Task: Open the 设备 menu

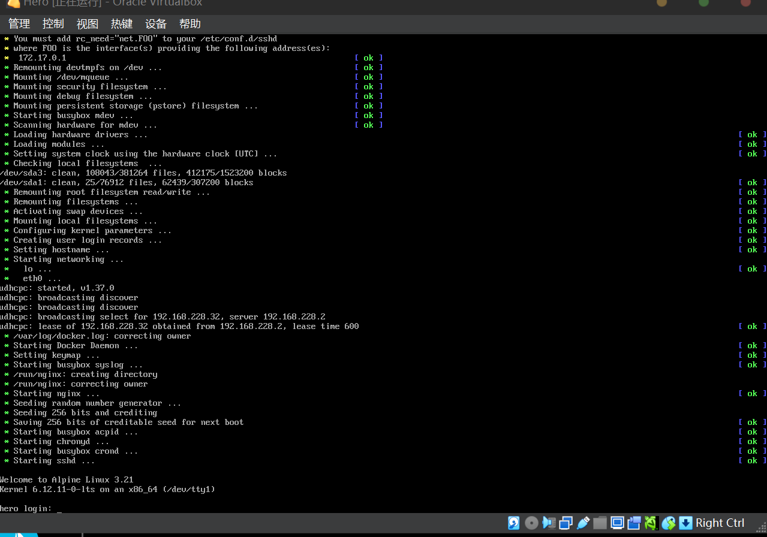Action: [156, 24]
